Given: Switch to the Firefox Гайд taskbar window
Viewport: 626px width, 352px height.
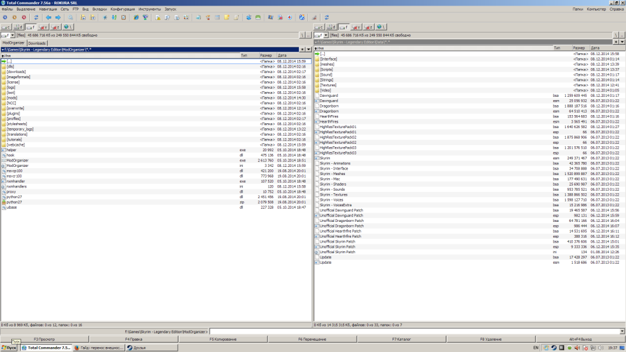Looking at the screenshot, I should [99, 348].
